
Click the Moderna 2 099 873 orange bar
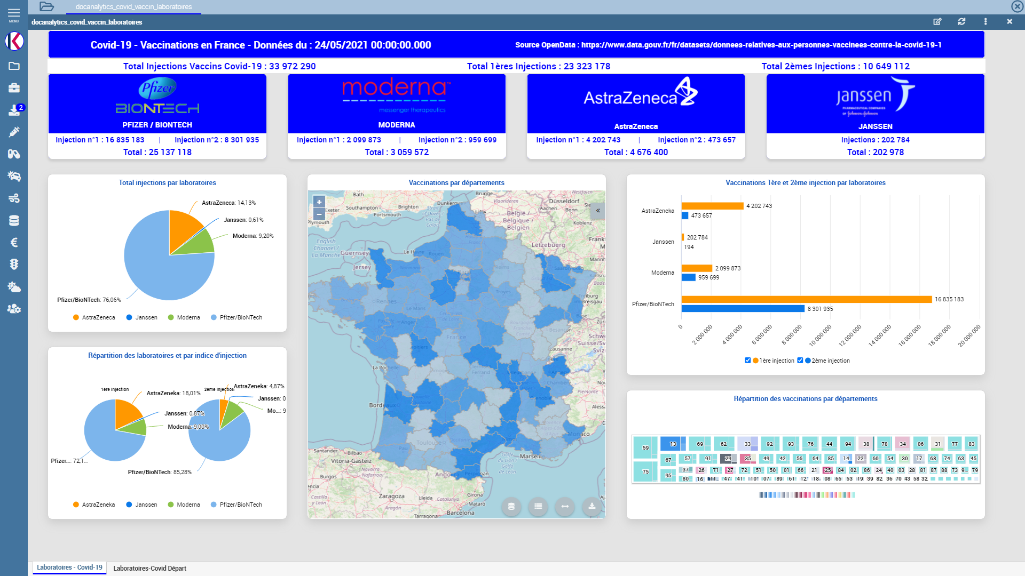tap(697, 268)
